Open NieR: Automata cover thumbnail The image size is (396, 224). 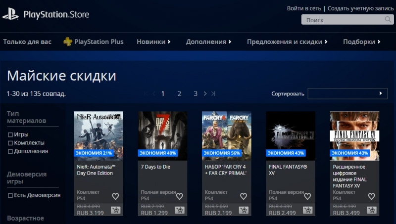(x=99, y=136)
